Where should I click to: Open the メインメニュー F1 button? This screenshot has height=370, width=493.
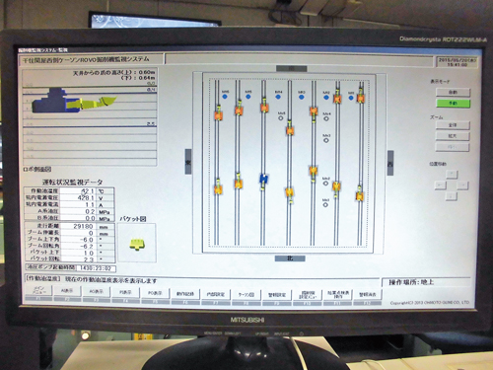coord(38,291)
